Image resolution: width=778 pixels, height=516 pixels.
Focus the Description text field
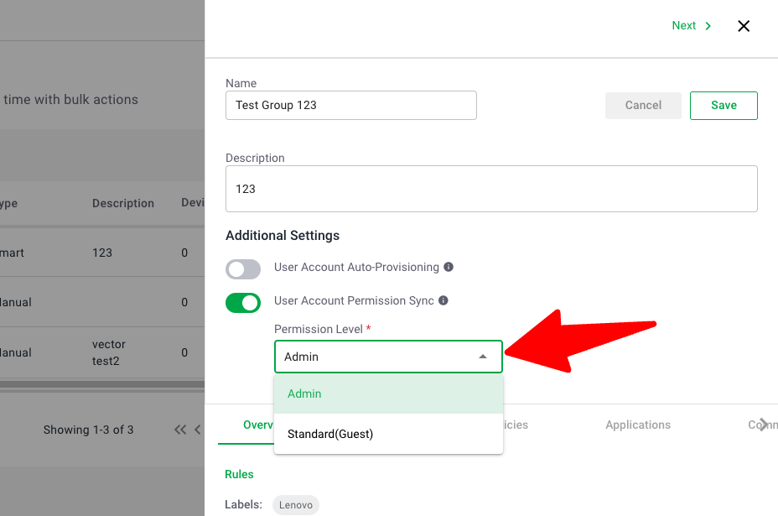point(491,189)
